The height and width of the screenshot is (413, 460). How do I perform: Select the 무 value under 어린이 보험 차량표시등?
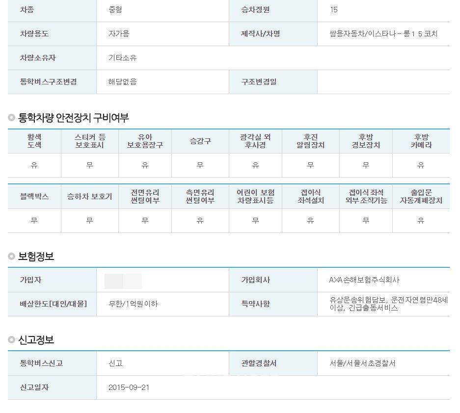255,221
